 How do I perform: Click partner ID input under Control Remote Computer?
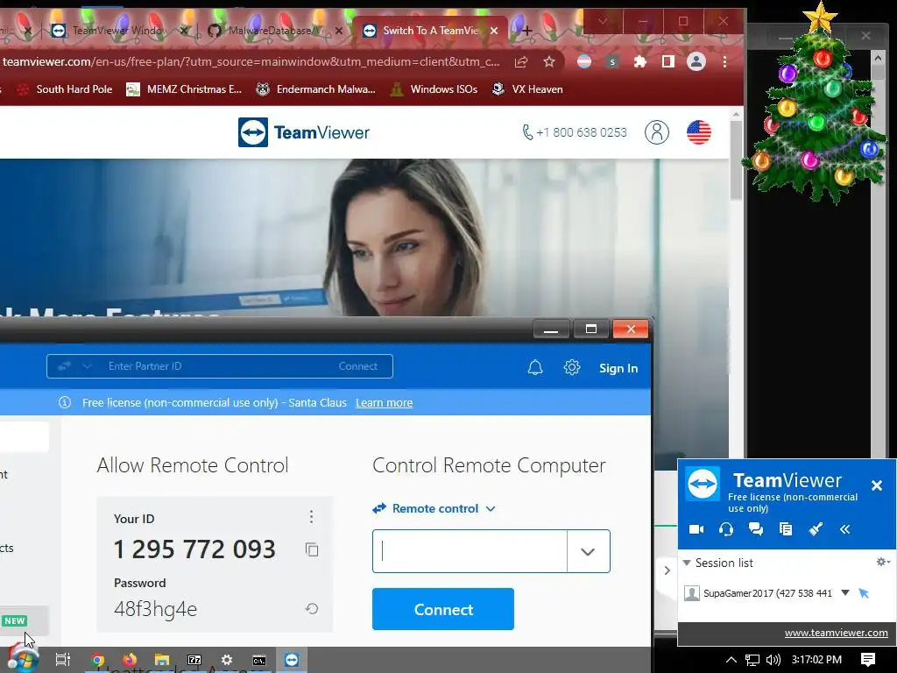tap(470, 551)
